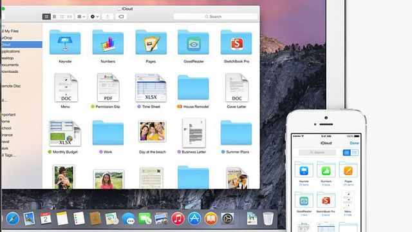Open the House Remodel folder
The width and height of the screenshot is (412, 232).
coord(193,88)
